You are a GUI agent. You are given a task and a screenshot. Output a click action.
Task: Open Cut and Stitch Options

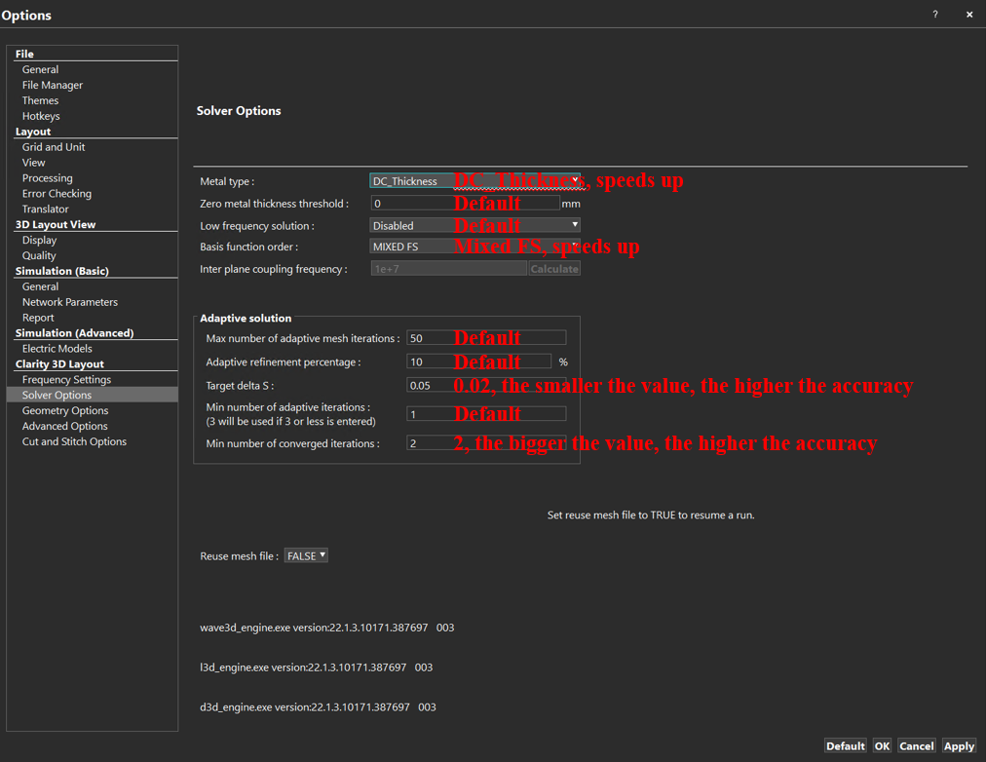(x=74, y=441)
